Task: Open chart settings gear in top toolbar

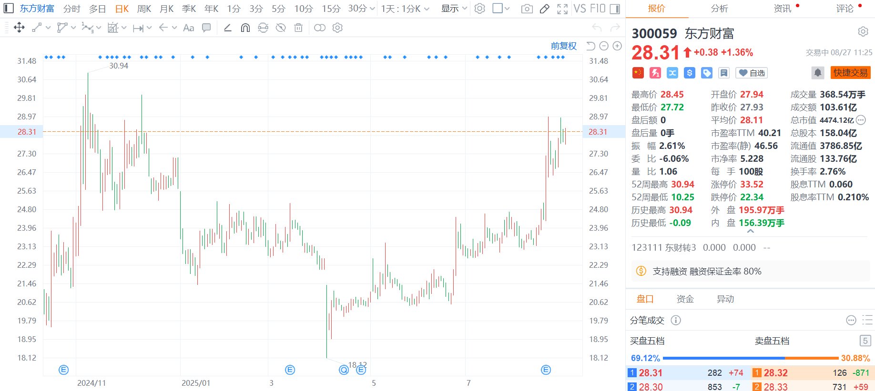Action: tap(480, 9)
